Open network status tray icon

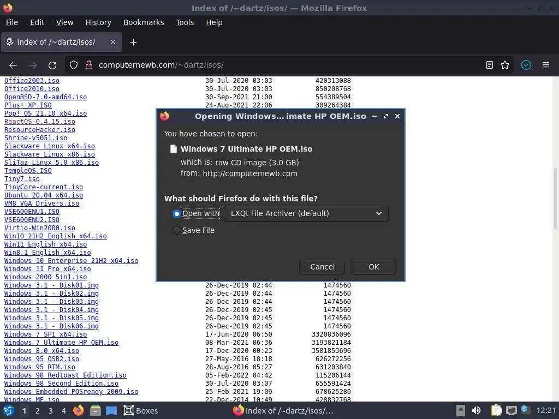click(x=511, y=411)
